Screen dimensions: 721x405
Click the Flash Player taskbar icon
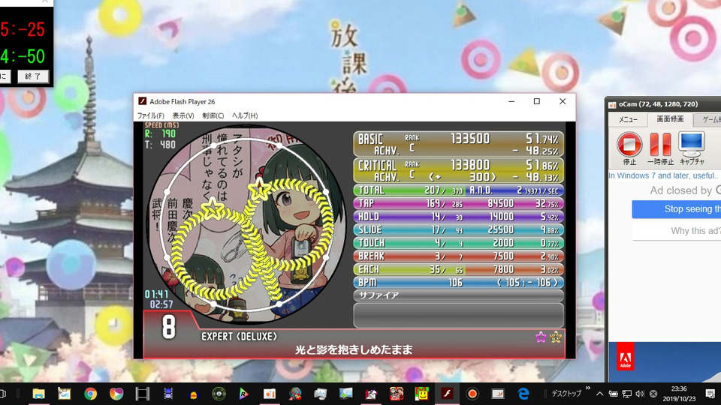coord(447,394)
